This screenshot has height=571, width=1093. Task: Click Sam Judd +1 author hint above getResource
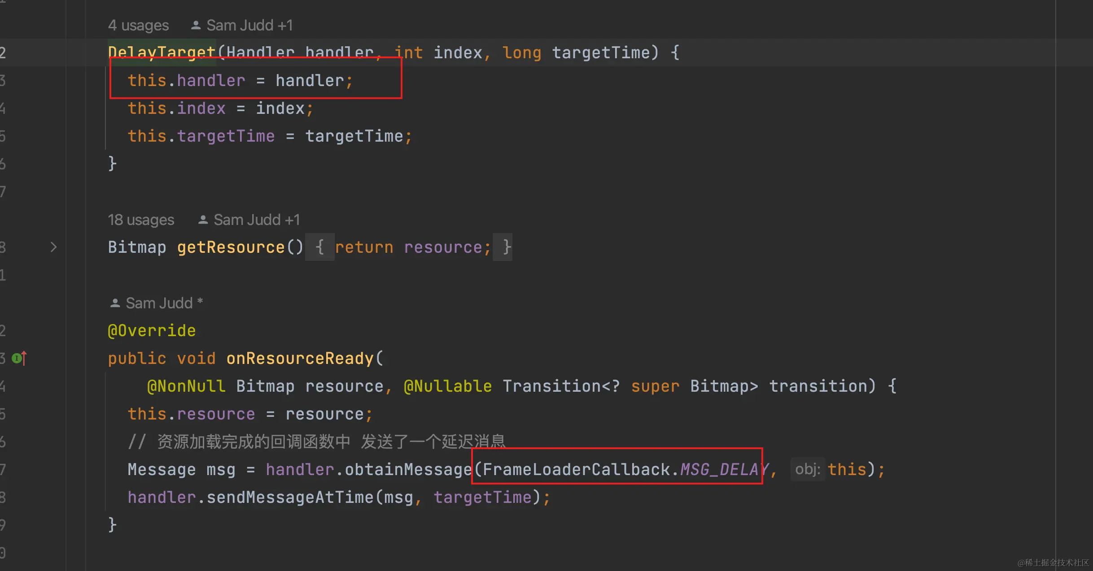coord(256,220)
